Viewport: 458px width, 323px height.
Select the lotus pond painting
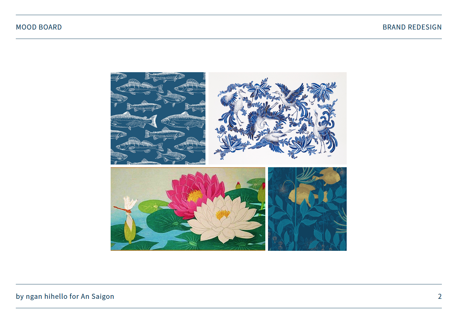click(188, 209)
